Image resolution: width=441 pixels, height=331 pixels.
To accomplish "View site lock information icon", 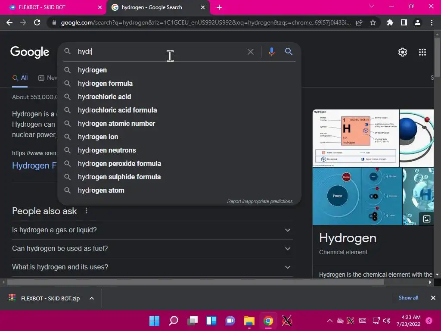I will [54, 22].
